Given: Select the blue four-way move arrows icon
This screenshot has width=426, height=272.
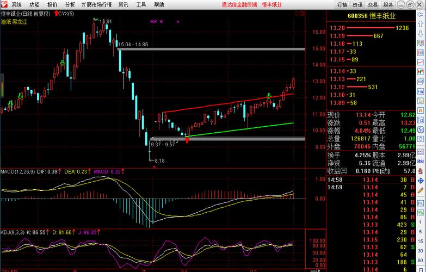Looking at the screenshot, I should (x=421, y=181).
